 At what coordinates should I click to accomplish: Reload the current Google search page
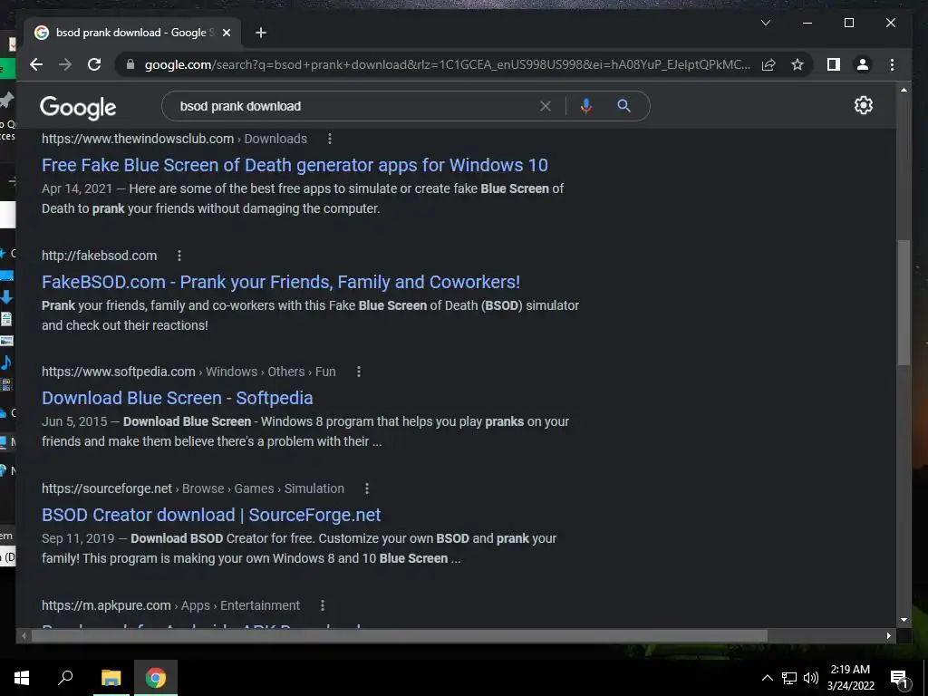click(94, 64)
